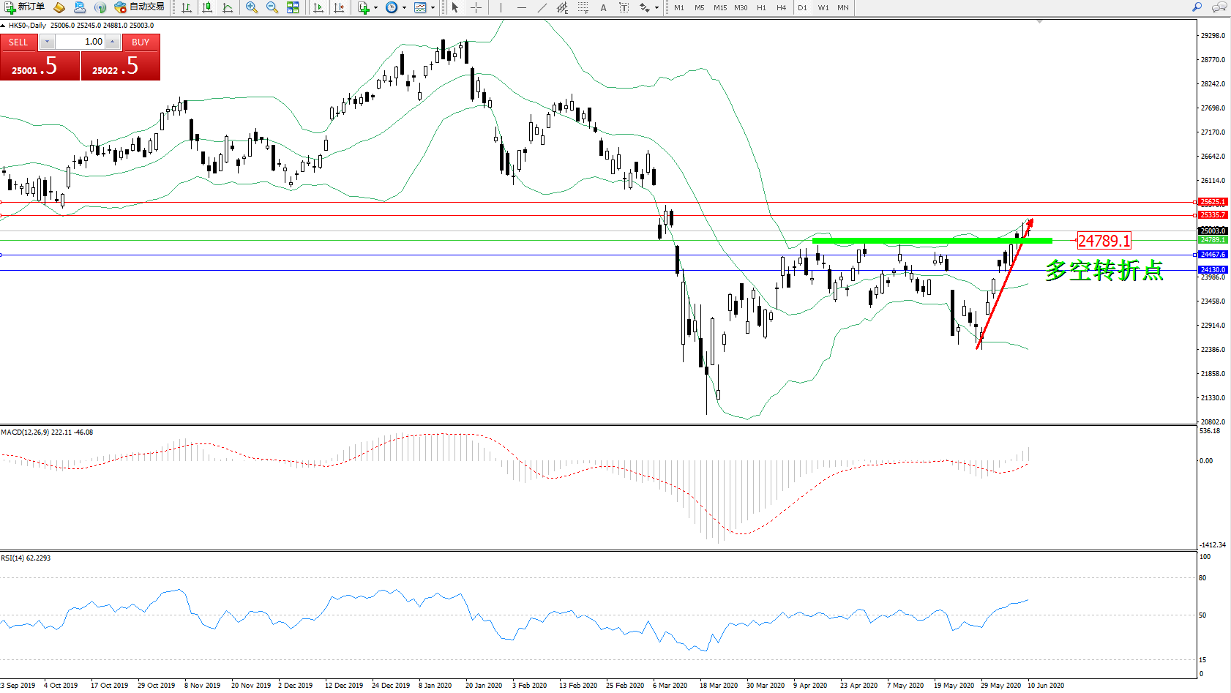The image size is (1231, 693).
Task: Increase lot volume with up arrow
Action: pos(112,42)
